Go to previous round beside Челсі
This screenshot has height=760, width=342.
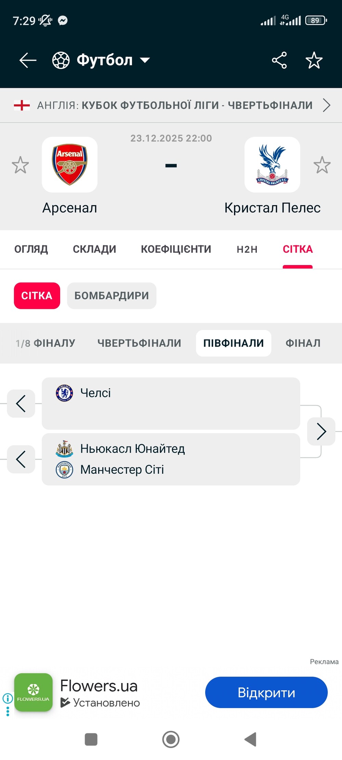coord(21,404)
